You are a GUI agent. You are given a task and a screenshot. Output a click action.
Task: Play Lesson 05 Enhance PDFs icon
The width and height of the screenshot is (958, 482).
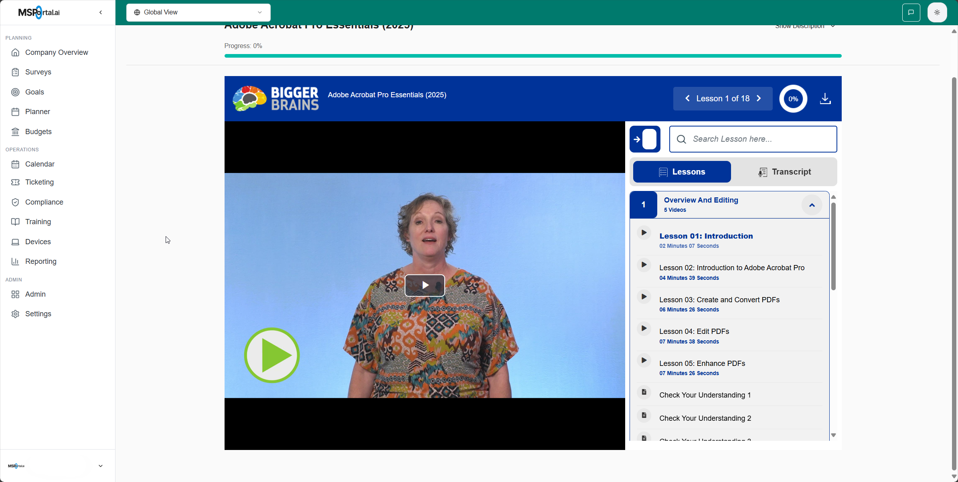pyautogui.click(x=644, y=360)
